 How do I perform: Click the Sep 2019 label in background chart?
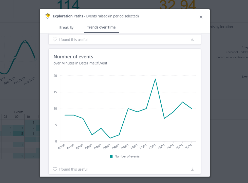coord(9,80)
